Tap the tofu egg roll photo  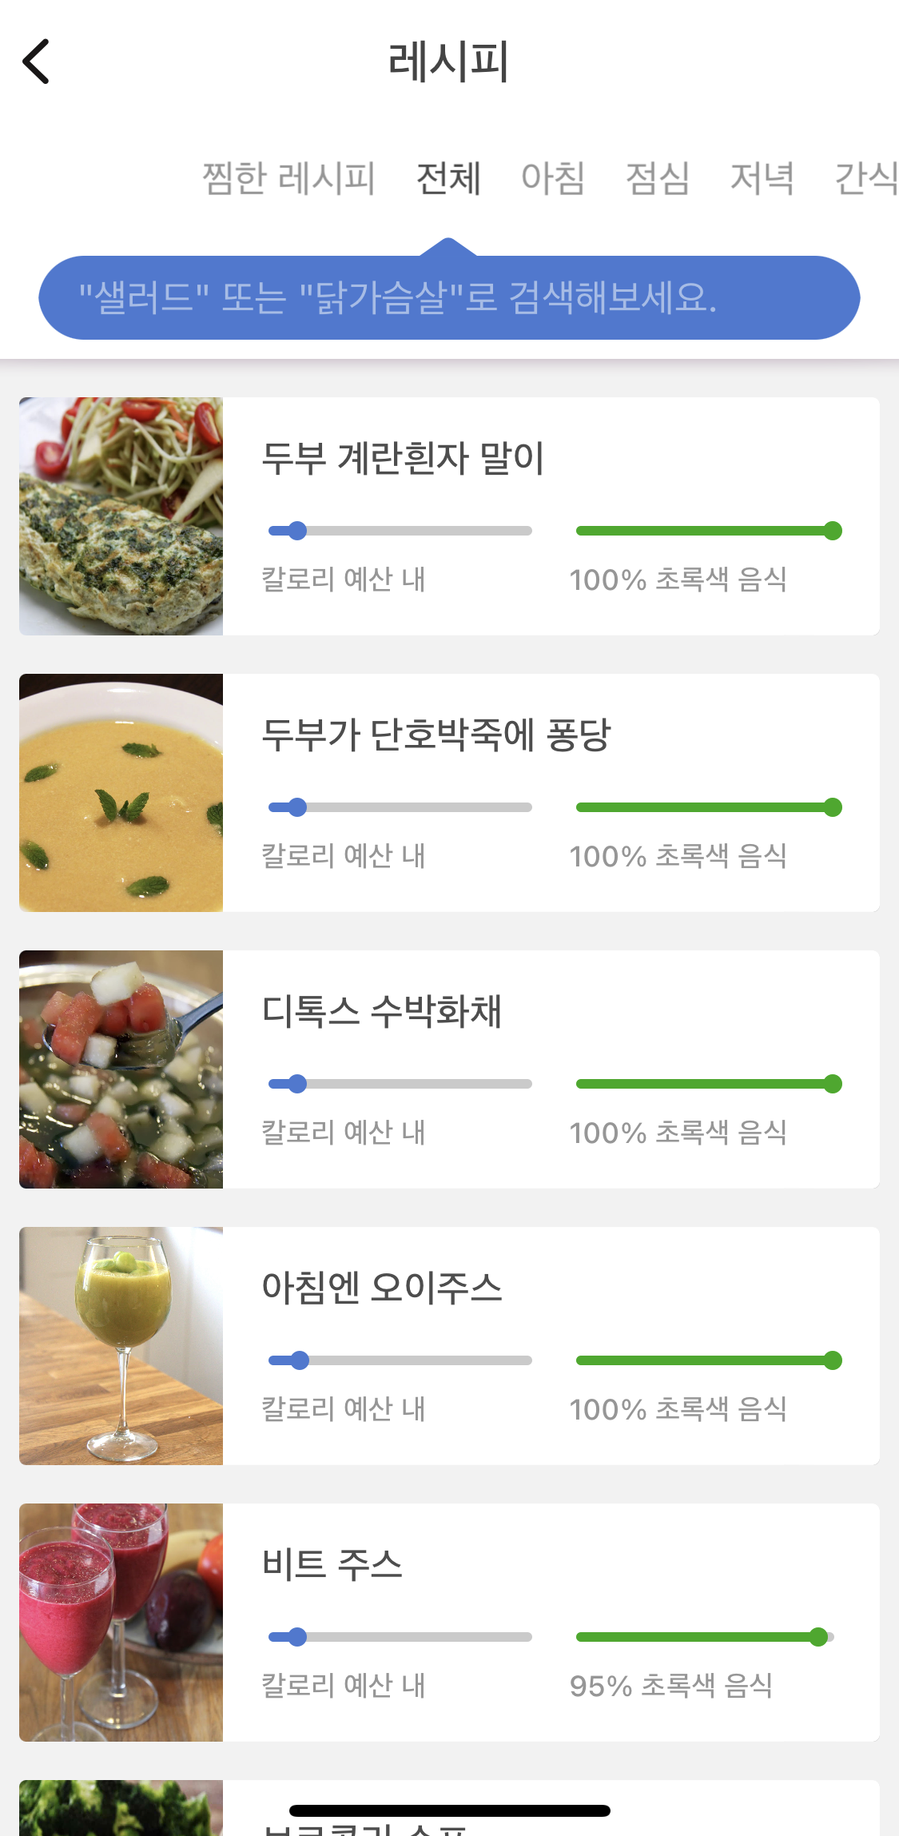[x=121, y=516]
